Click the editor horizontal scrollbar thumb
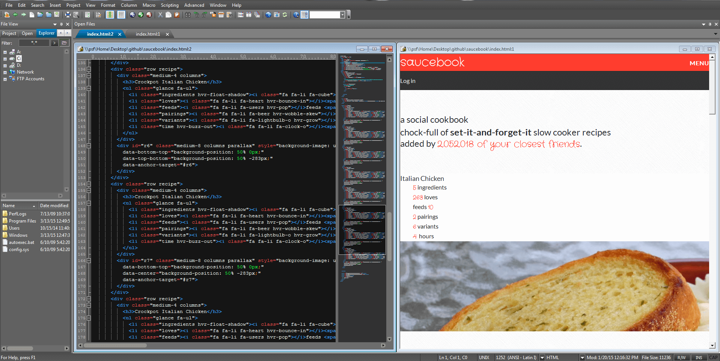The height and width of the screenshot is (361, 720). 115,345
